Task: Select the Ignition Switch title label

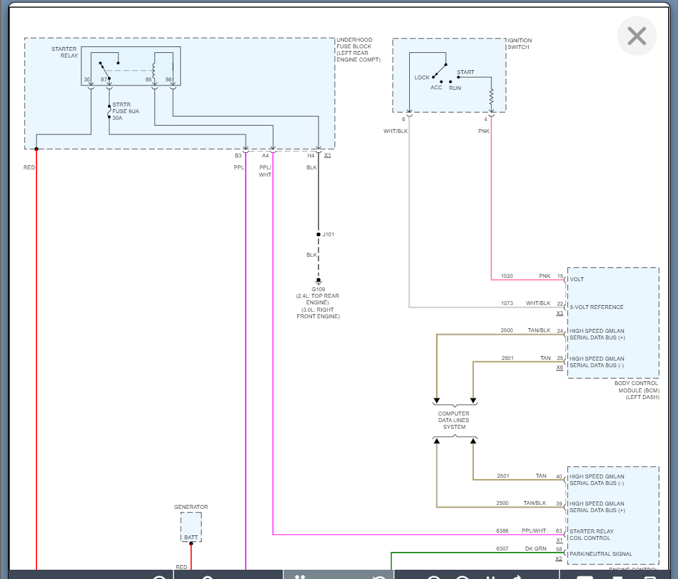Action: tap(520, 44)
